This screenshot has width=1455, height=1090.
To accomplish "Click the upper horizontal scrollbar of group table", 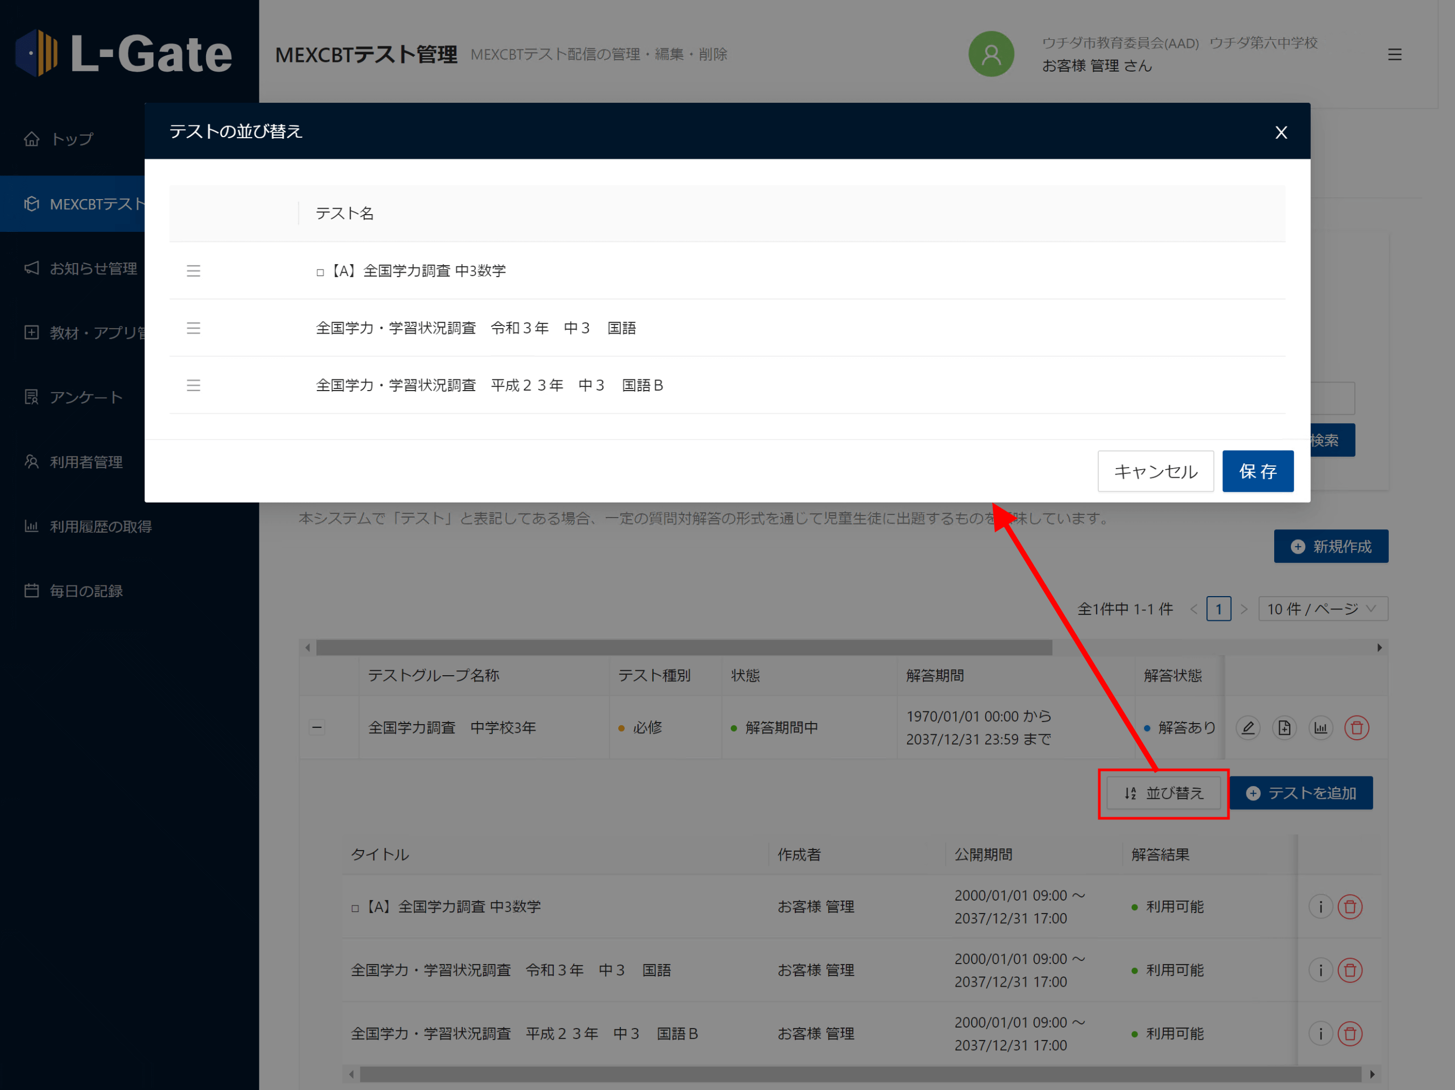I will pos(684,648).
